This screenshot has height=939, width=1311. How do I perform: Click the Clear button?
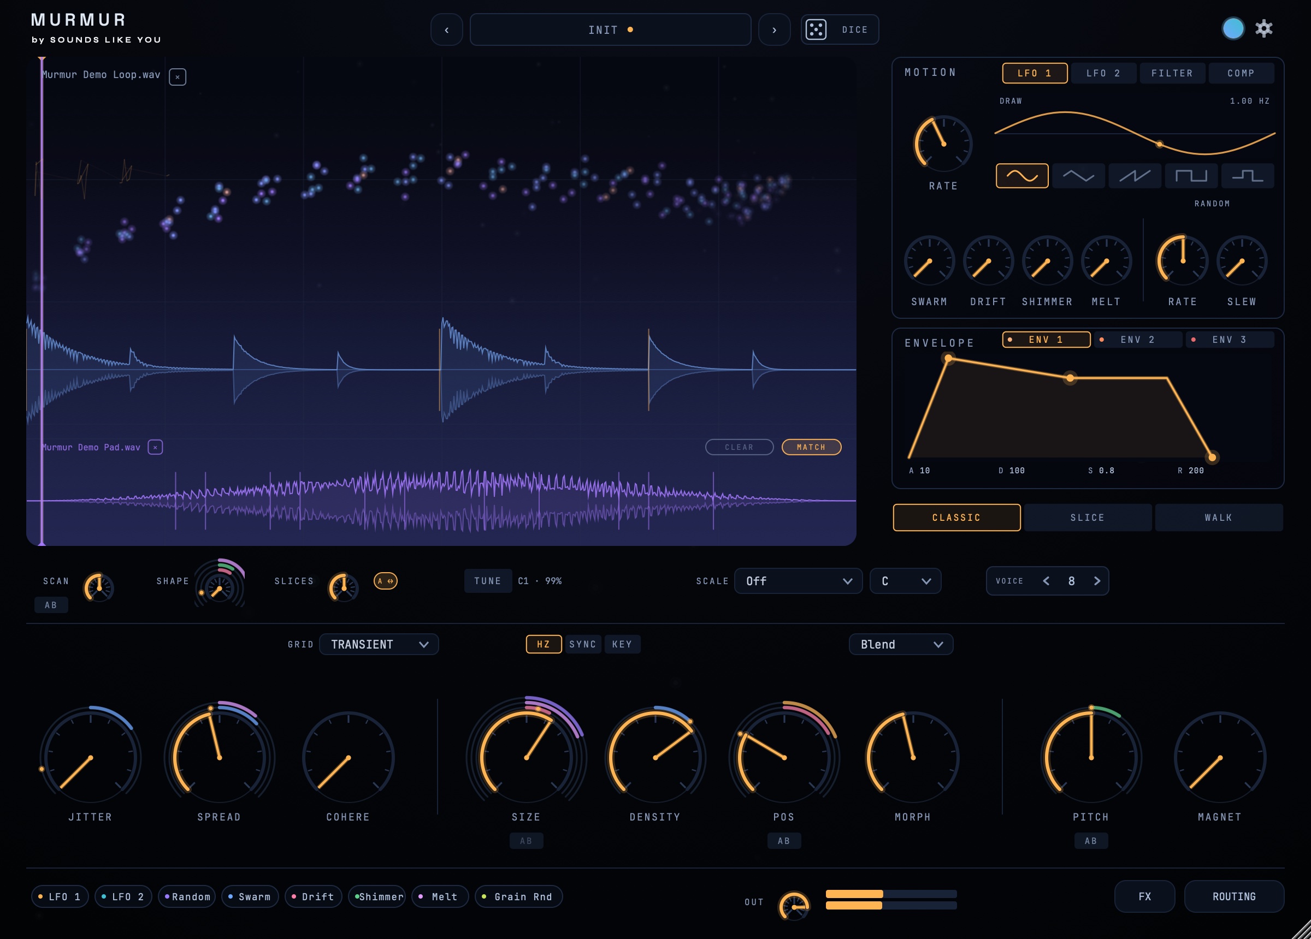(739, 447)
